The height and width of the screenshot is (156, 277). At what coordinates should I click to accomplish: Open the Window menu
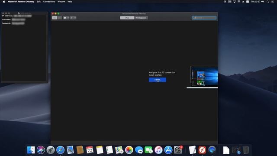coord(61,2)
